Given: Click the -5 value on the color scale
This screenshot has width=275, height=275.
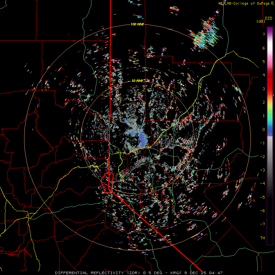Looking at the screenshot, I should [262, 197].
